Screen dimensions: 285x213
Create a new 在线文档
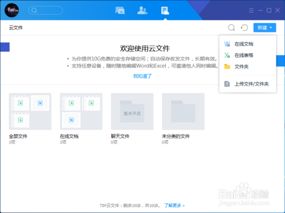247,44
